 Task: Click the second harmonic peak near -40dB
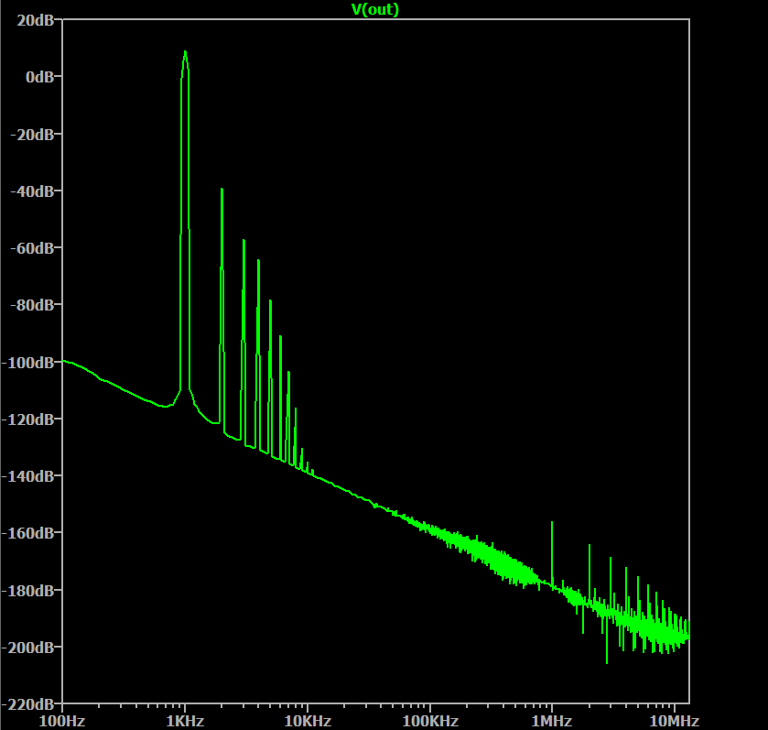pyautogui.click(x=222, y=191)
